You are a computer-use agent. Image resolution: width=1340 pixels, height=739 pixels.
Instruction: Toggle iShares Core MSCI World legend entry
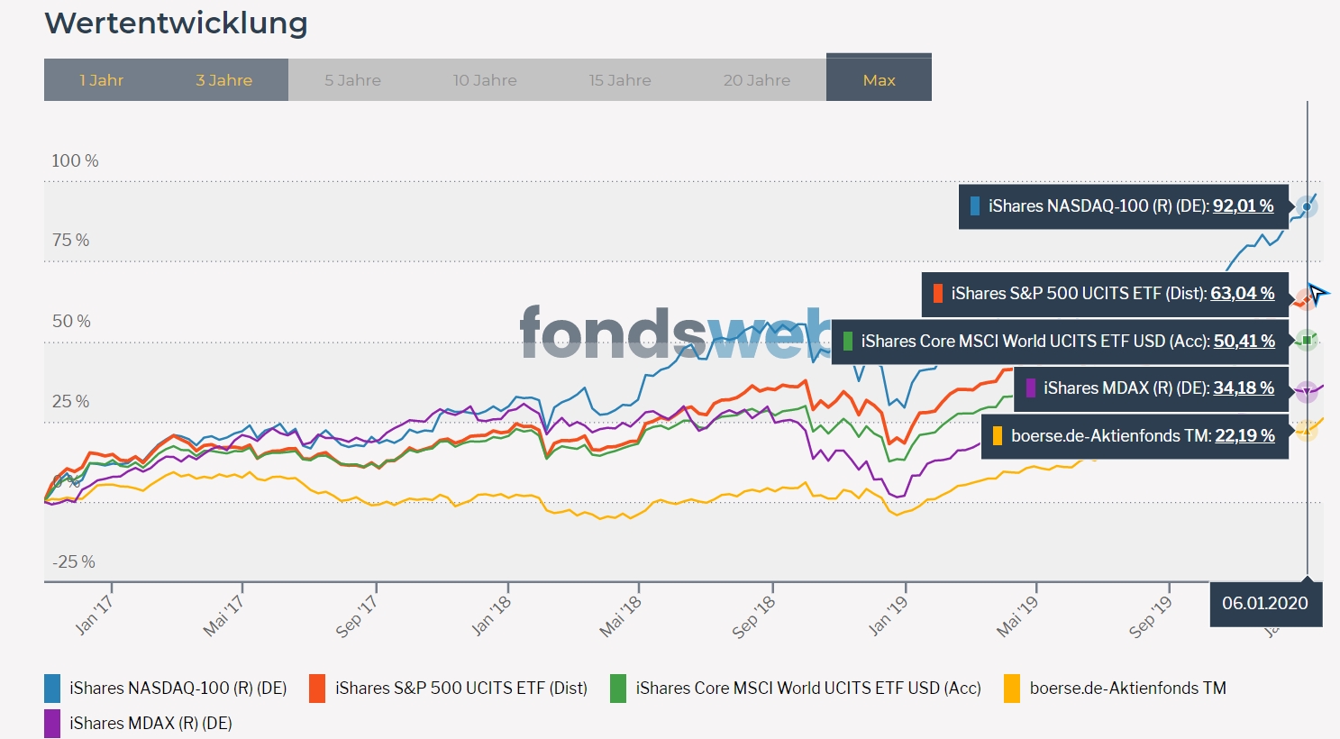pyautogui.click(x=796, y=689)
